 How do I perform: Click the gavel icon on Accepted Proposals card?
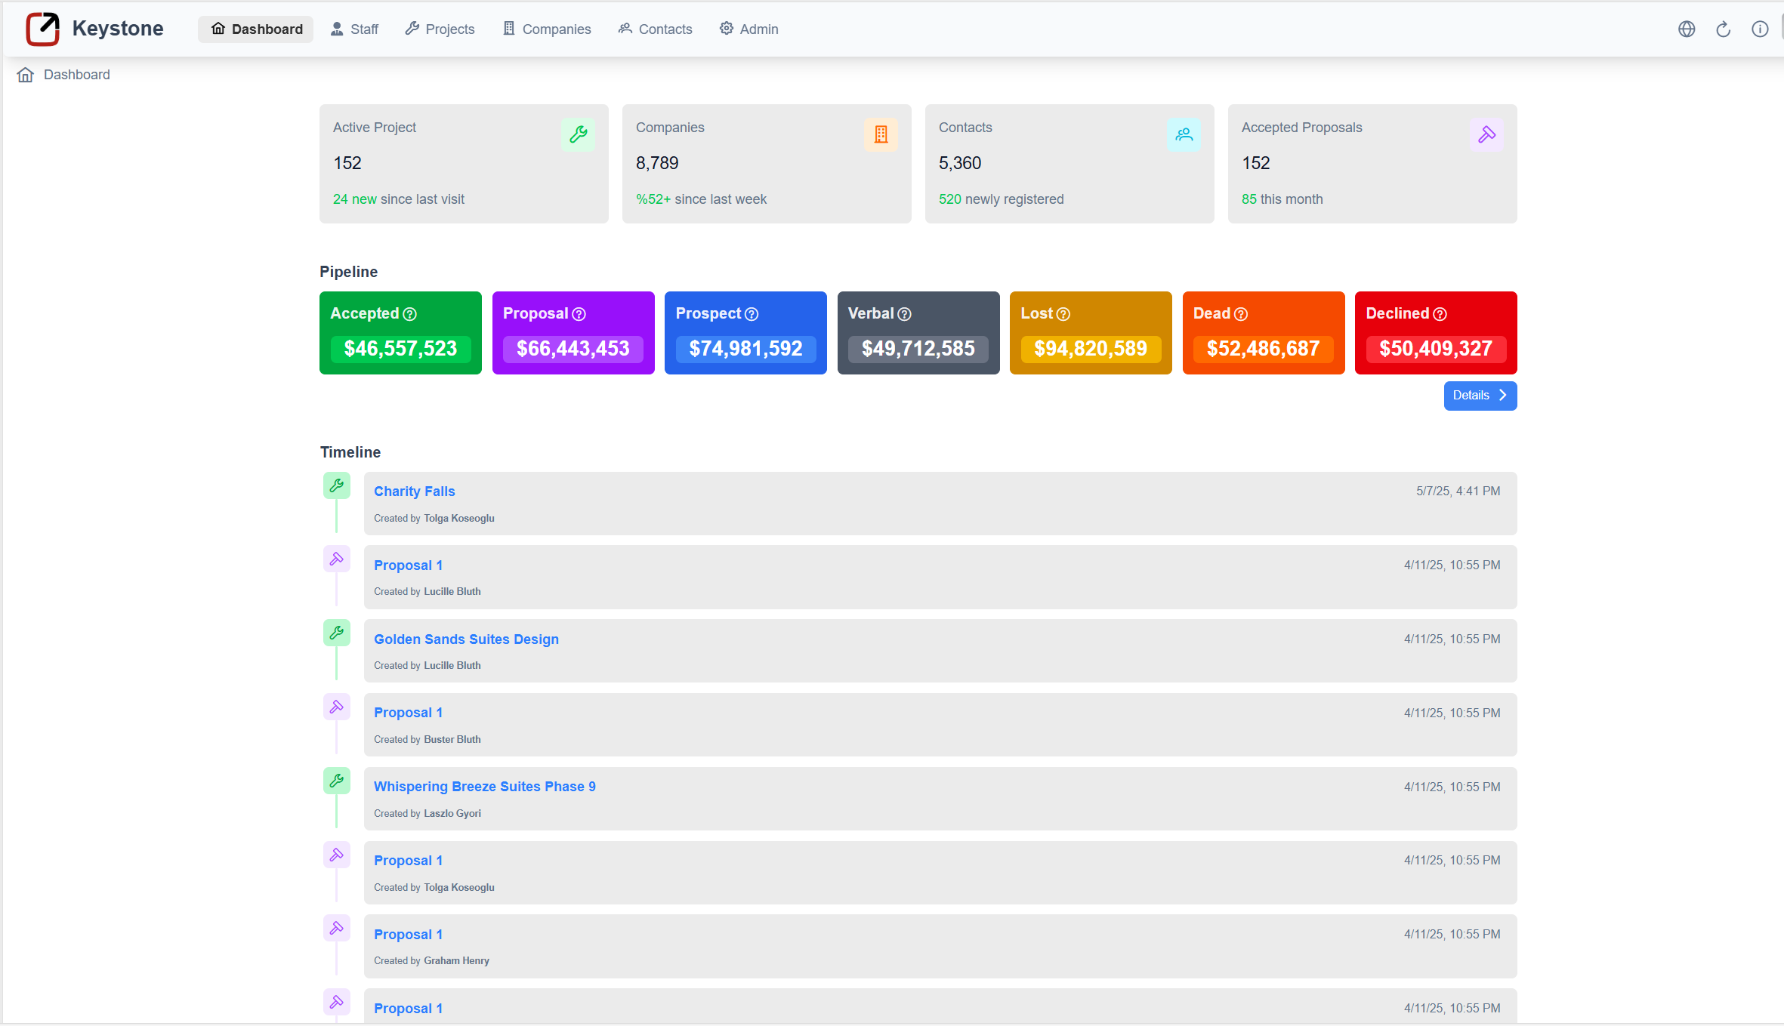tap(1486, 134)
